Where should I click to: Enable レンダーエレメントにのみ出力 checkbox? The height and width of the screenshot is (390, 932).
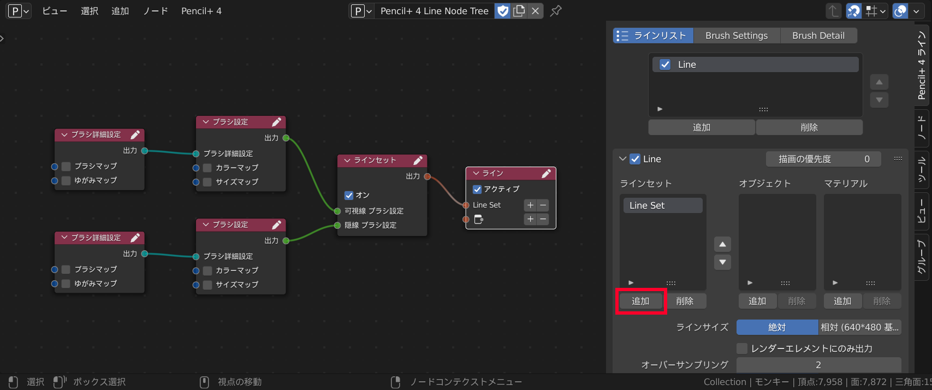point(742,348)
